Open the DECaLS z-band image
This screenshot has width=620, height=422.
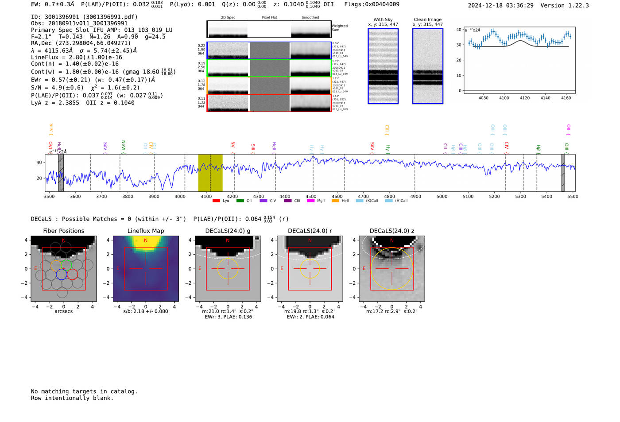392,268
